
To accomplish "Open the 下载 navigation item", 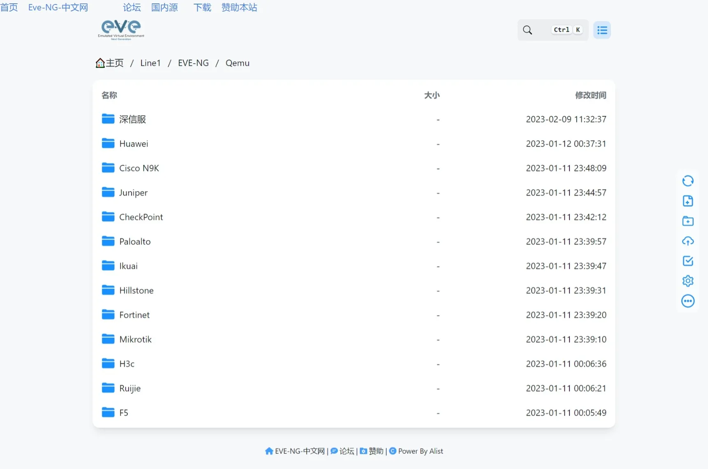I will pos(202,7).
